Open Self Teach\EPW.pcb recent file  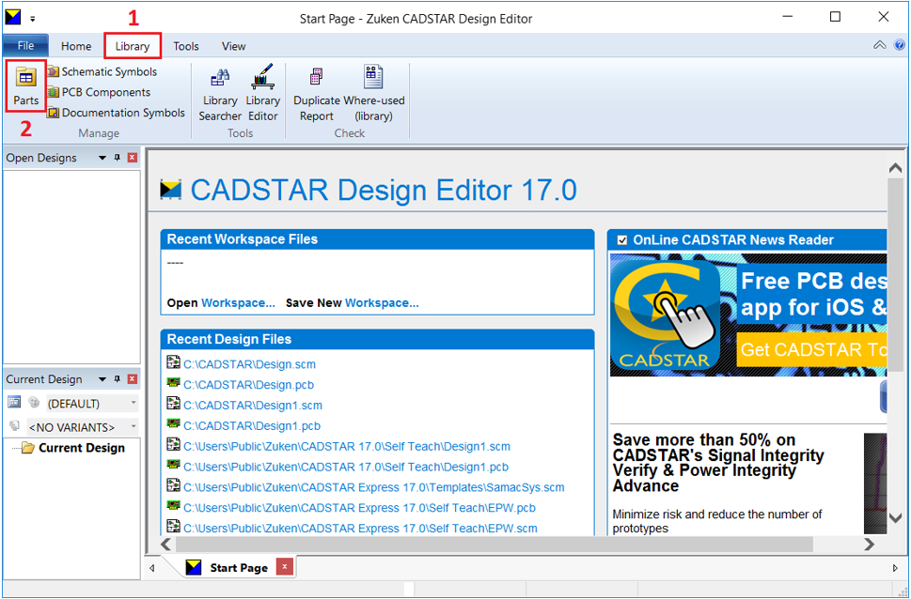pyautogui.click(x=360, y=508)
